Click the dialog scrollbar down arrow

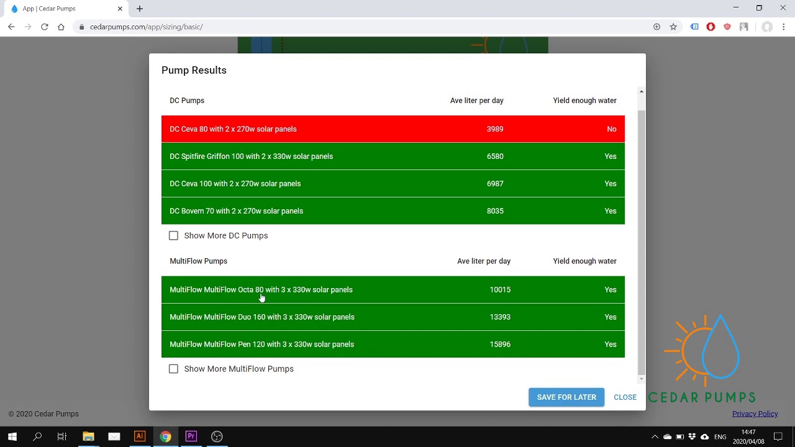click(x=642, y=379)
